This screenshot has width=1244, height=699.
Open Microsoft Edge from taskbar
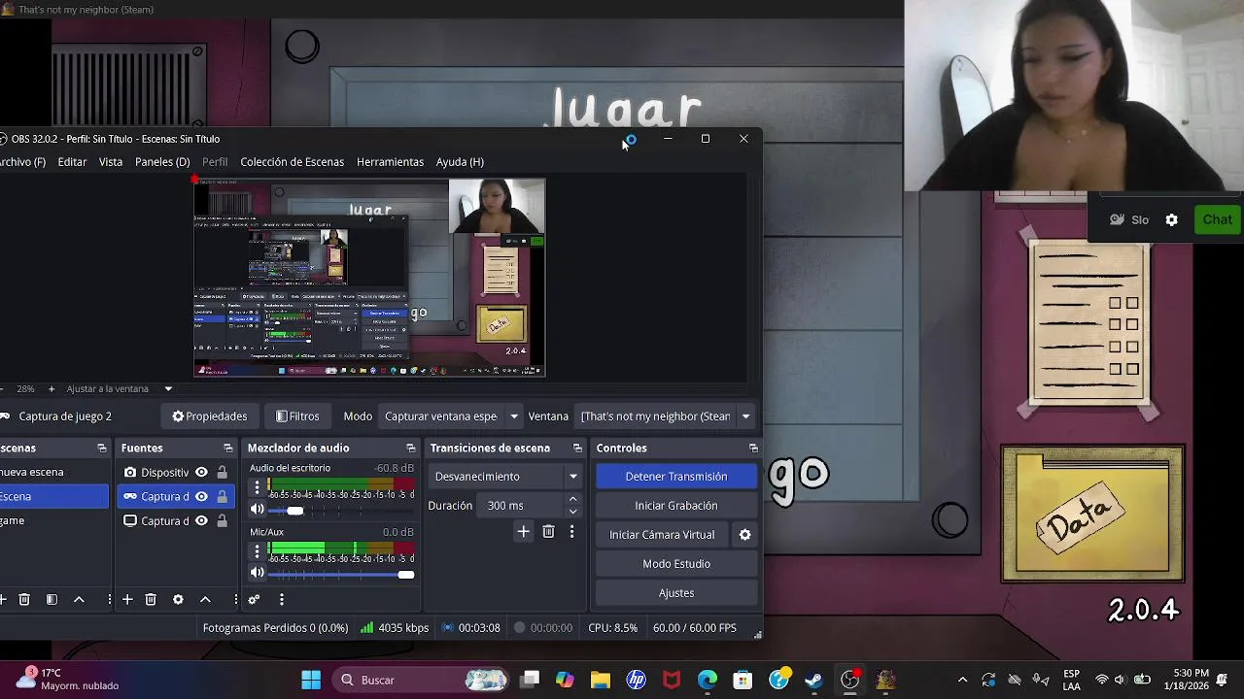coord(708,680)
